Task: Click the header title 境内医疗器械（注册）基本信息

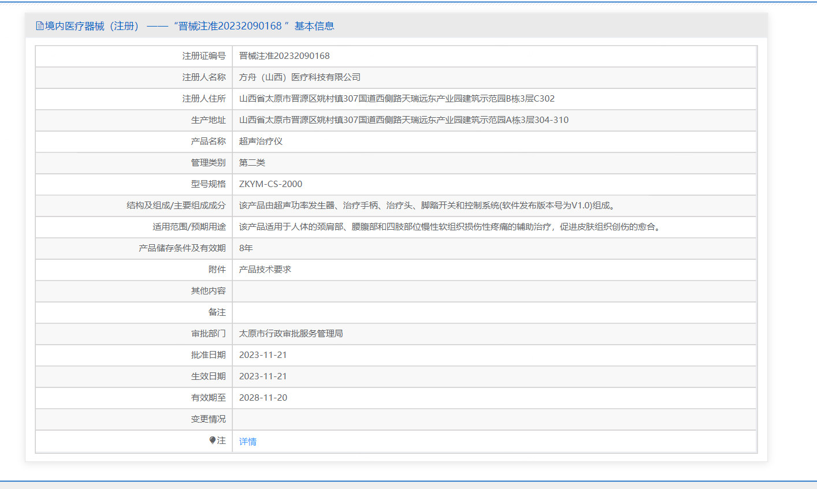Action: (190, 26)
